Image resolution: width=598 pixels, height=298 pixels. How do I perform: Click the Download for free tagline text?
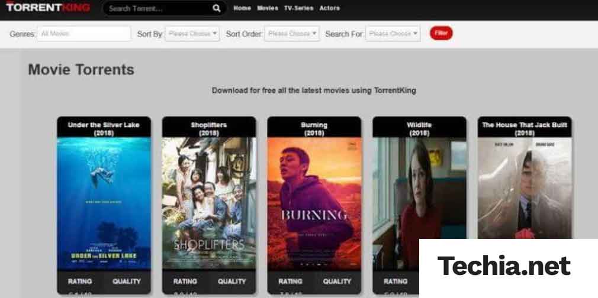pyautogui.click(x=314, y=90)
